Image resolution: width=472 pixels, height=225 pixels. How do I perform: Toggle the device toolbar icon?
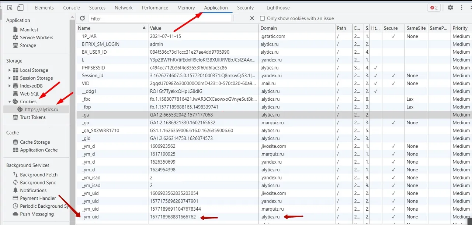(21, 7)
